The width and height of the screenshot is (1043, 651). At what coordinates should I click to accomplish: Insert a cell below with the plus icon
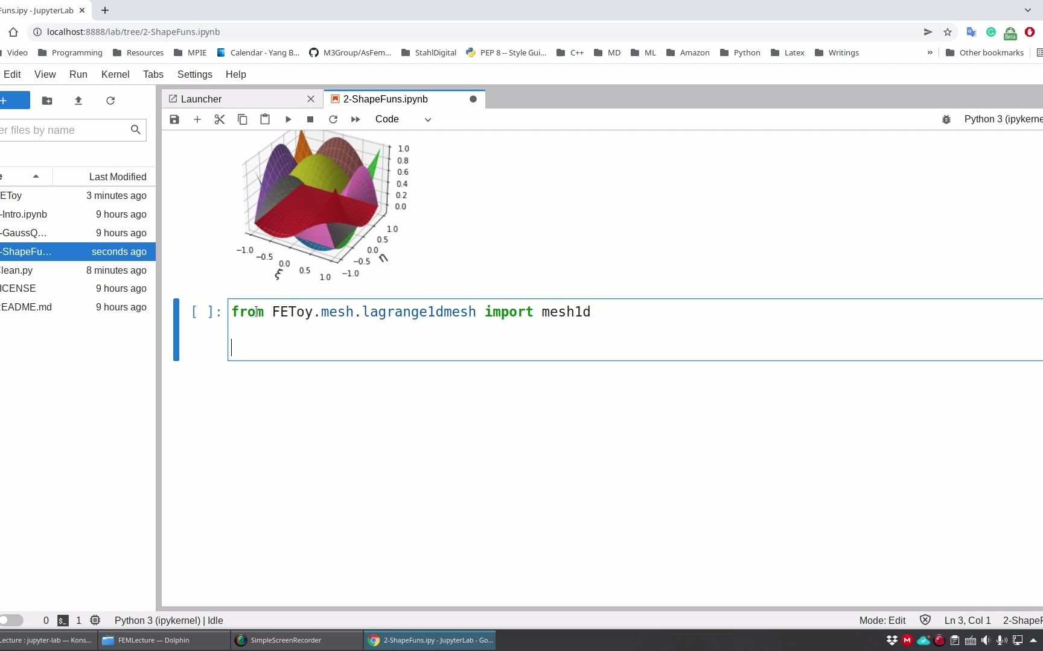click(x=197, y=119)
